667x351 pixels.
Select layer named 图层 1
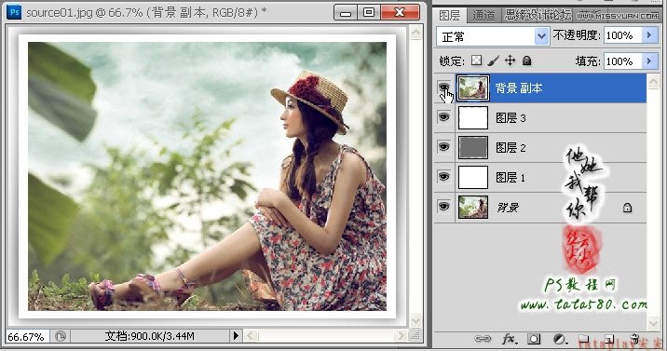(x=510, y=177)
